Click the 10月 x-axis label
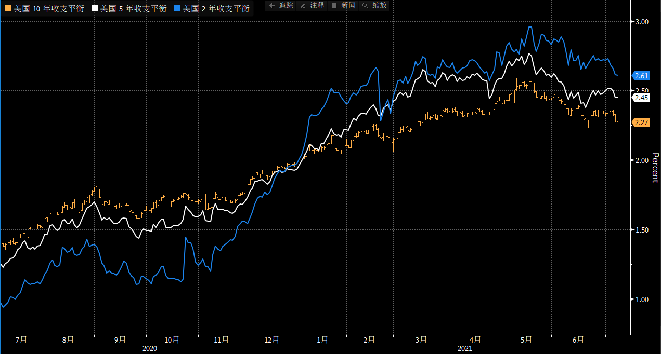This screenshot has width=661, height=354. (172, 340)
